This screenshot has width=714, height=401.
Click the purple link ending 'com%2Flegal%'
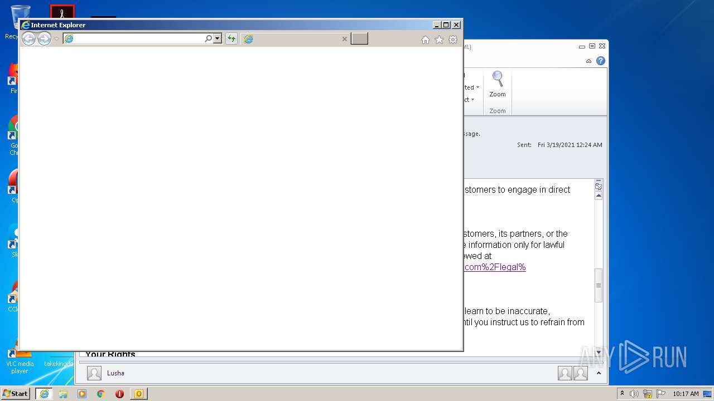495,267
